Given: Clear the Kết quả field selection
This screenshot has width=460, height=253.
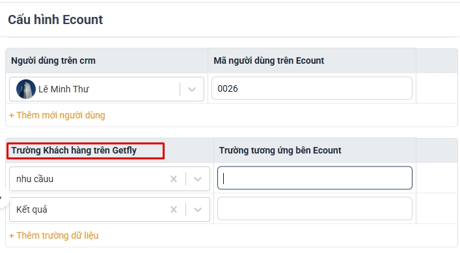Looking at the screenshot, I should pyautogui.click(x=174, y=209).
